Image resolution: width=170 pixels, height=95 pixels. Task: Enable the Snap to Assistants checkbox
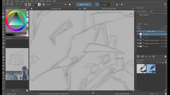(138, 15)
